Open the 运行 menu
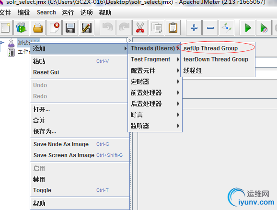277x210 pixels. coord(68,12)
